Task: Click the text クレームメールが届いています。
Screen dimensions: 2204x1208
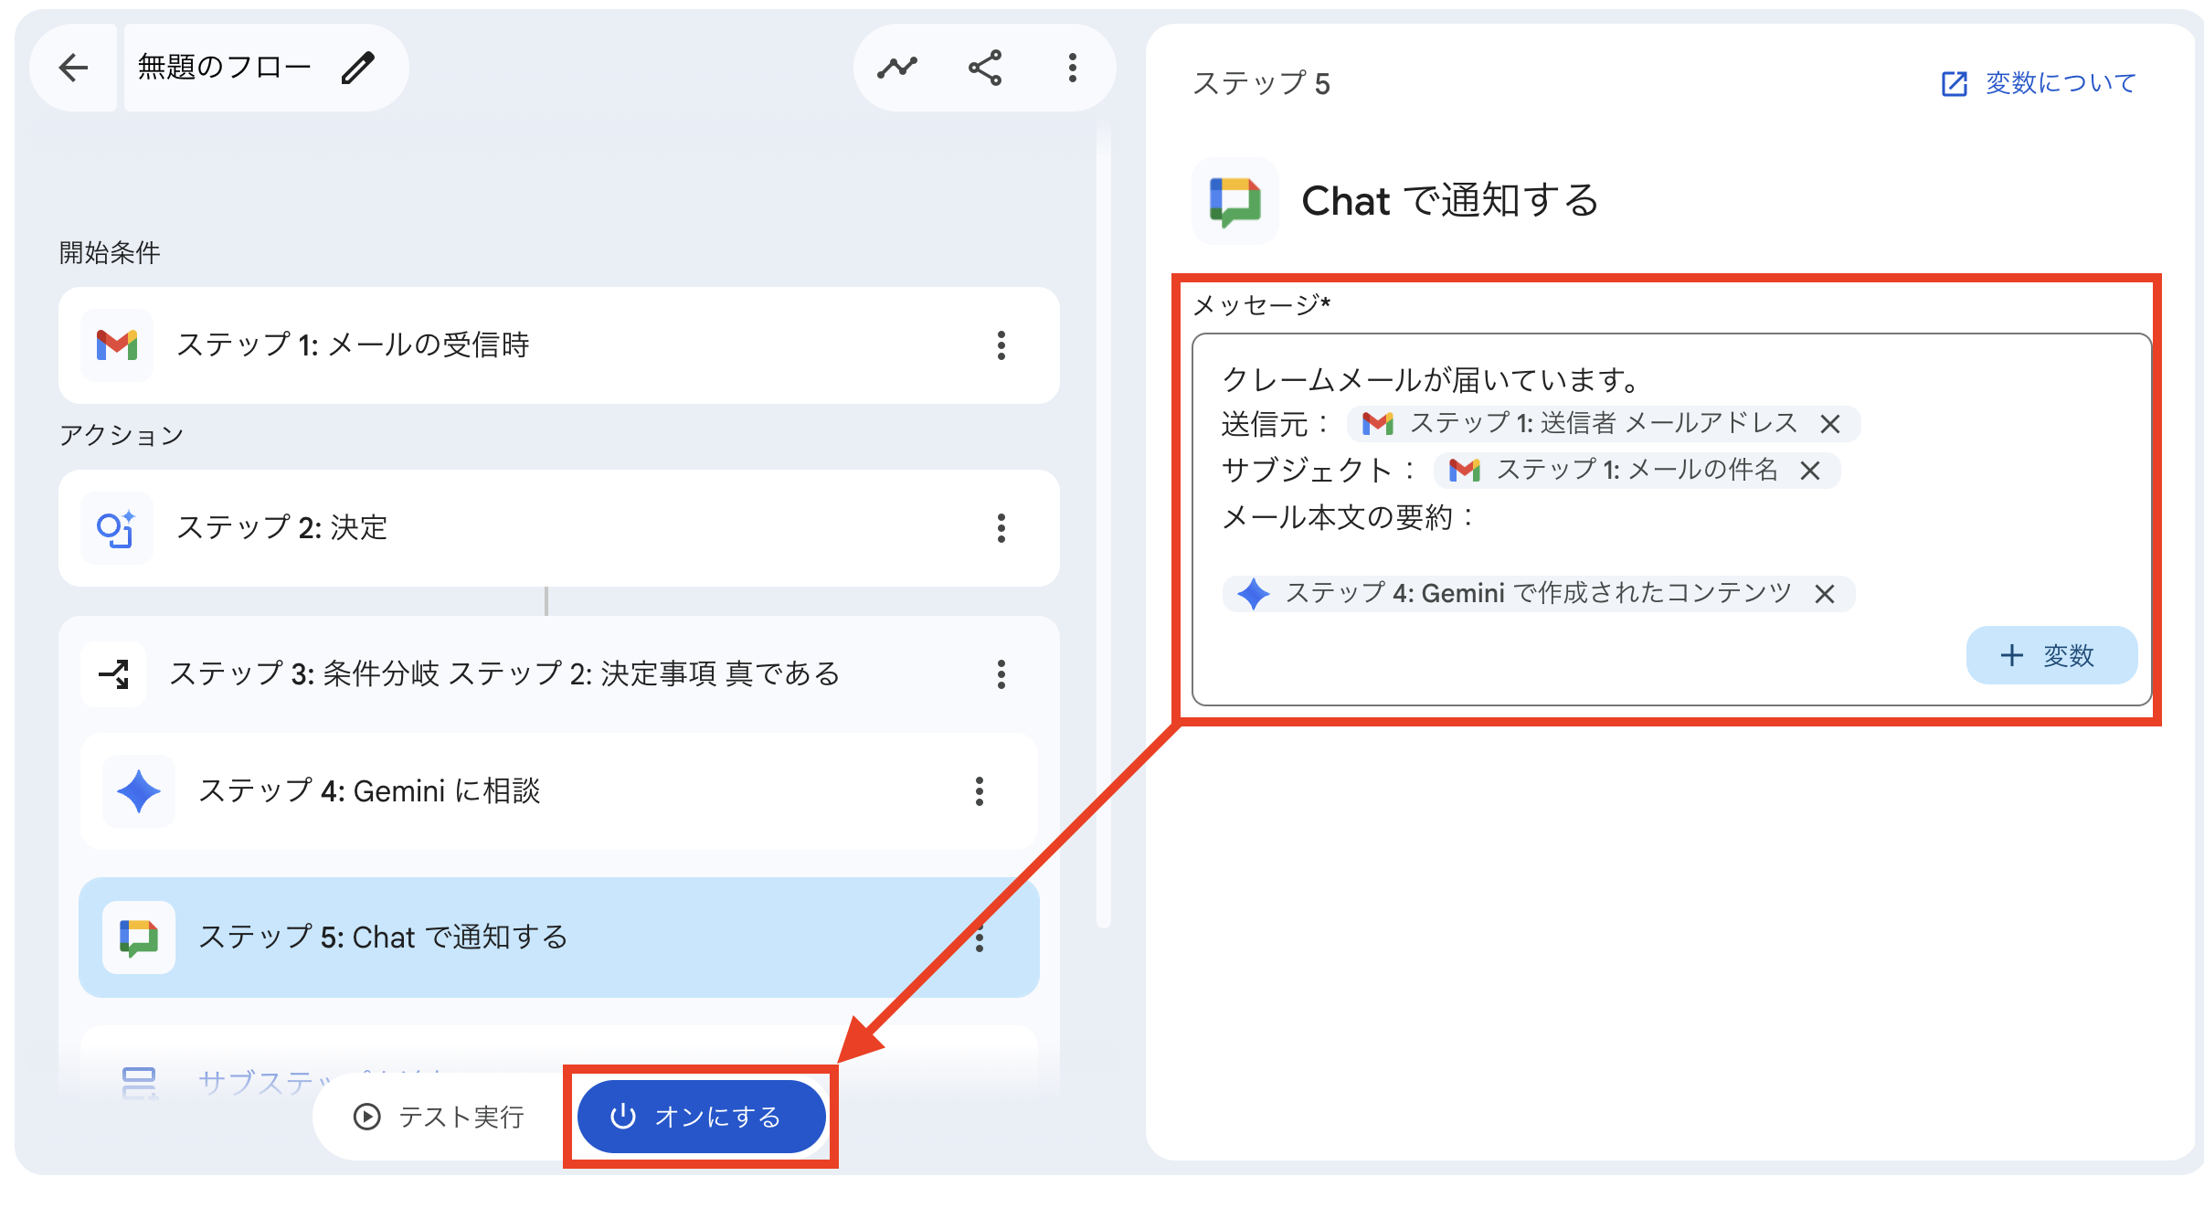Action: pyautogui.click(x=1432, y=379)
